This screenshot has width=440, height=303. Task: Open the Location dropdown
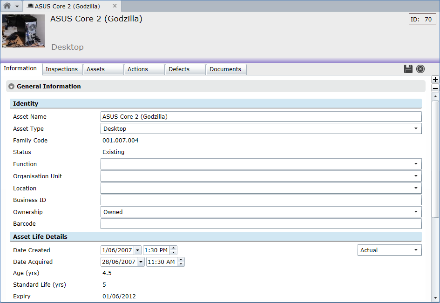click(416, 188)
